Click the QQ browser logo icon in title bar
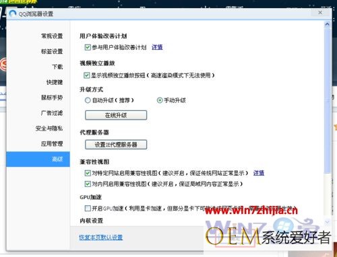The image size is (337, 257). pos(13,13)
